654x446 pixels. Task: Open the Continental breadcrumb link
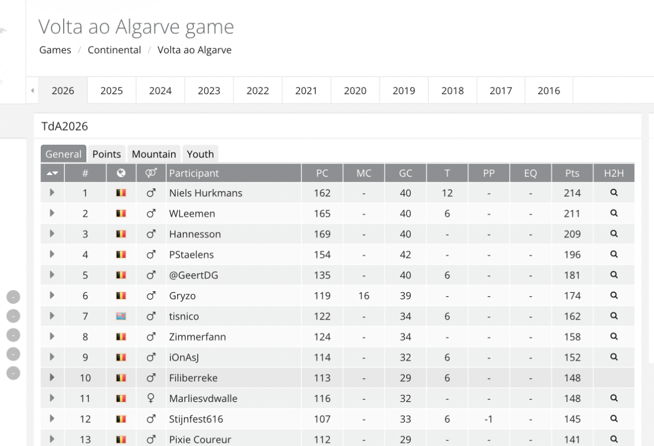[x=115, y=50]
